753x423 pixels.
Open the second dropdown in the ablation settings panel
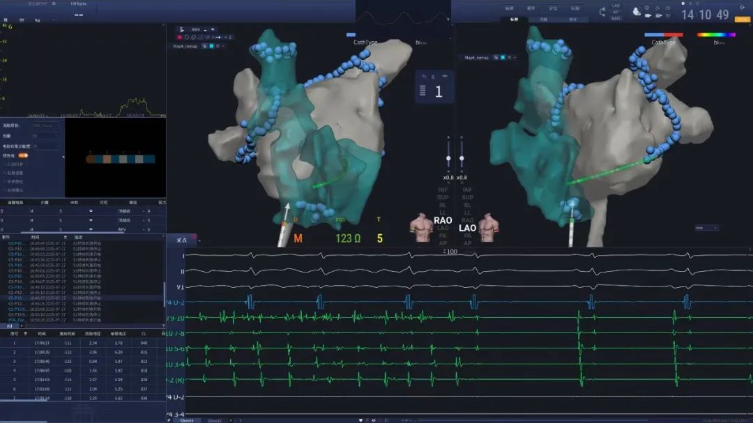(x=45, y=136)
